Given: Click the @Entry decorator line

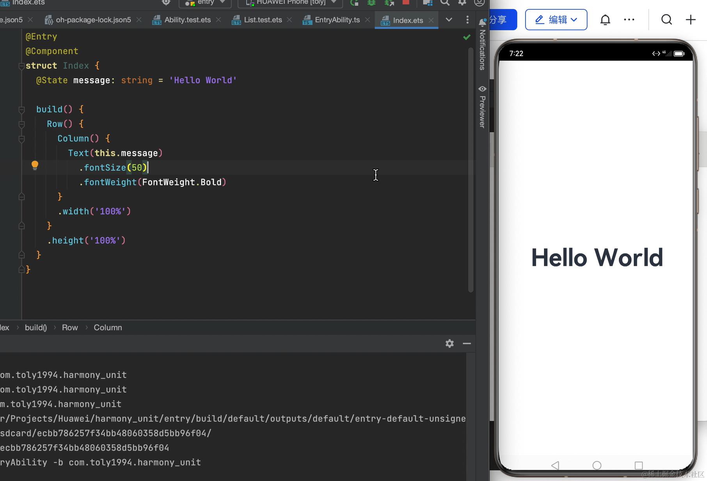Looking at the screenshot, I should [41, 37].
